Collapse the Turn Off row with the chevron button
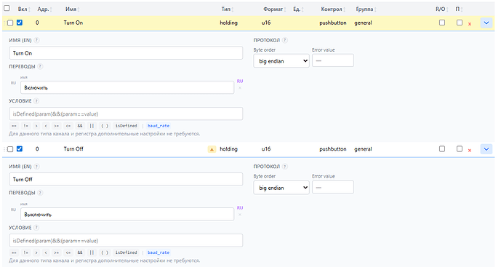This screenshot has width=501, height=267. coord(486,149)
